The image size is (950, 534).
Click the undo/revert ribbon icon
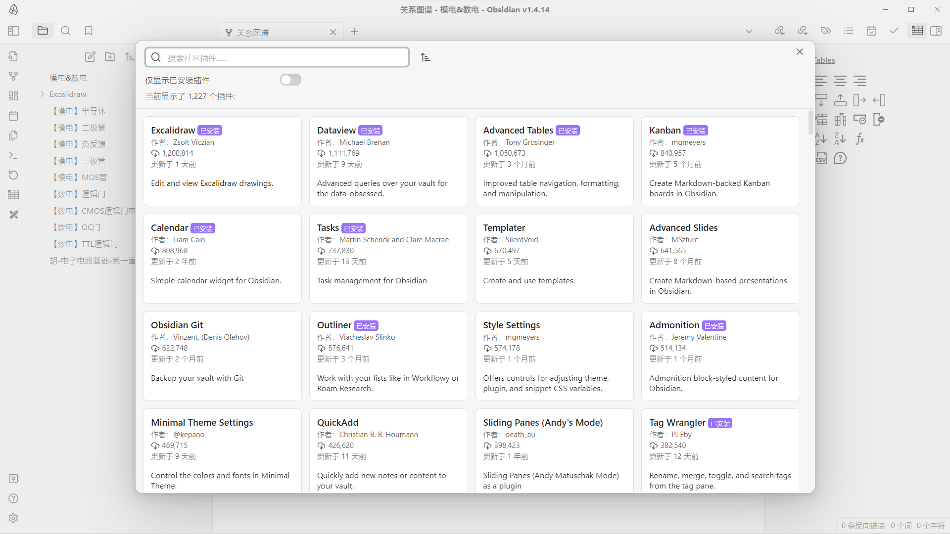(13, 175)
